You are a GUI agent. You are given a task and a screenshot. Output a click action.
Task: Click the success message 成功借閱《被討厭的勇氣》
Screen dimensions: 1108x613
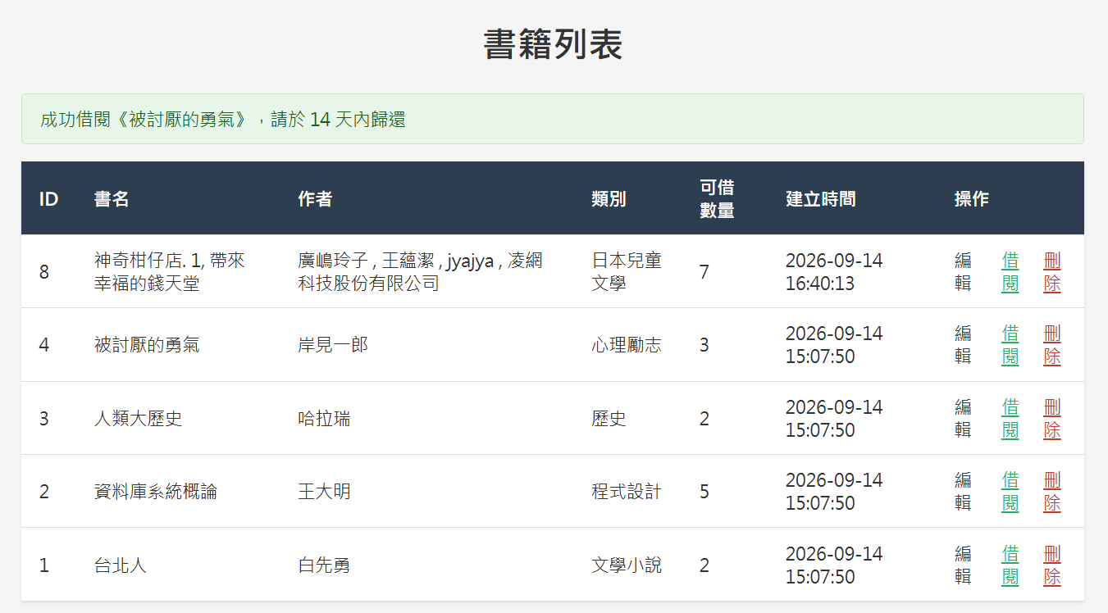tap(553, 119)
